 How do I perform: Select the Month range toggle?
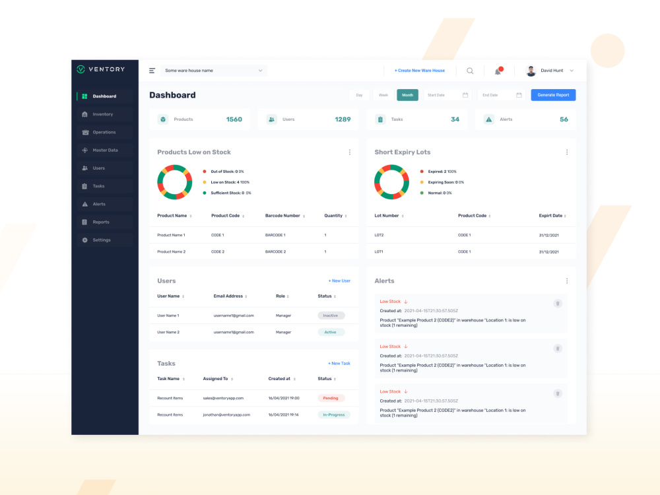click(x=407, y=95)
